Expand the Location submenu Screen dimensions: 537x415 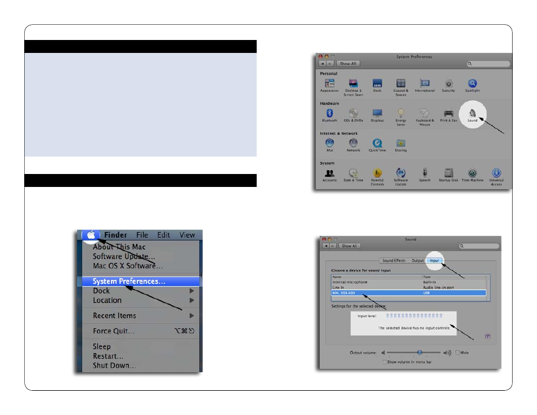(141, 300)
